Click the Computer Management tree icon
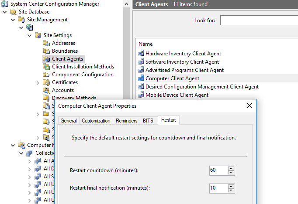Image resolution: width=298 pixels, height=204 pixels. pyautogui.click(x=21, y=145)
